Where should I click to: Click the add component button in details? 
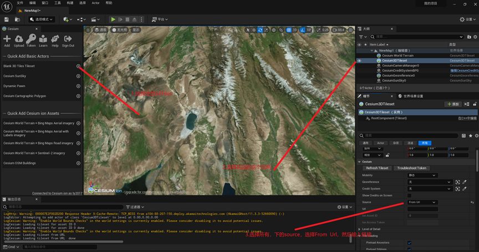tap(453, 104)
